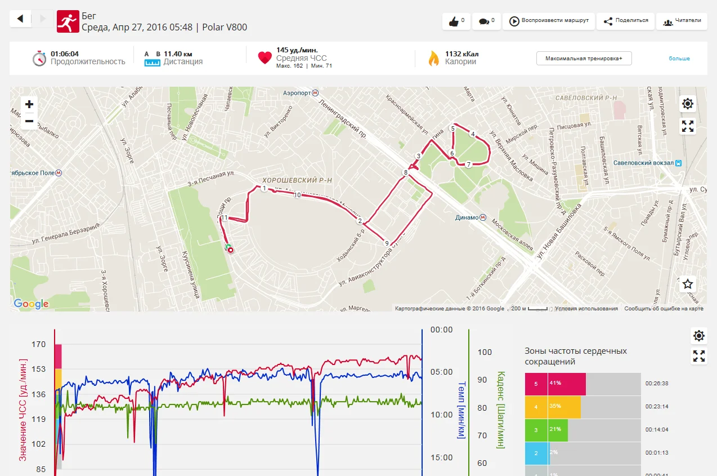Click heart rate zone 3 bar 21%

coord(546,430)
